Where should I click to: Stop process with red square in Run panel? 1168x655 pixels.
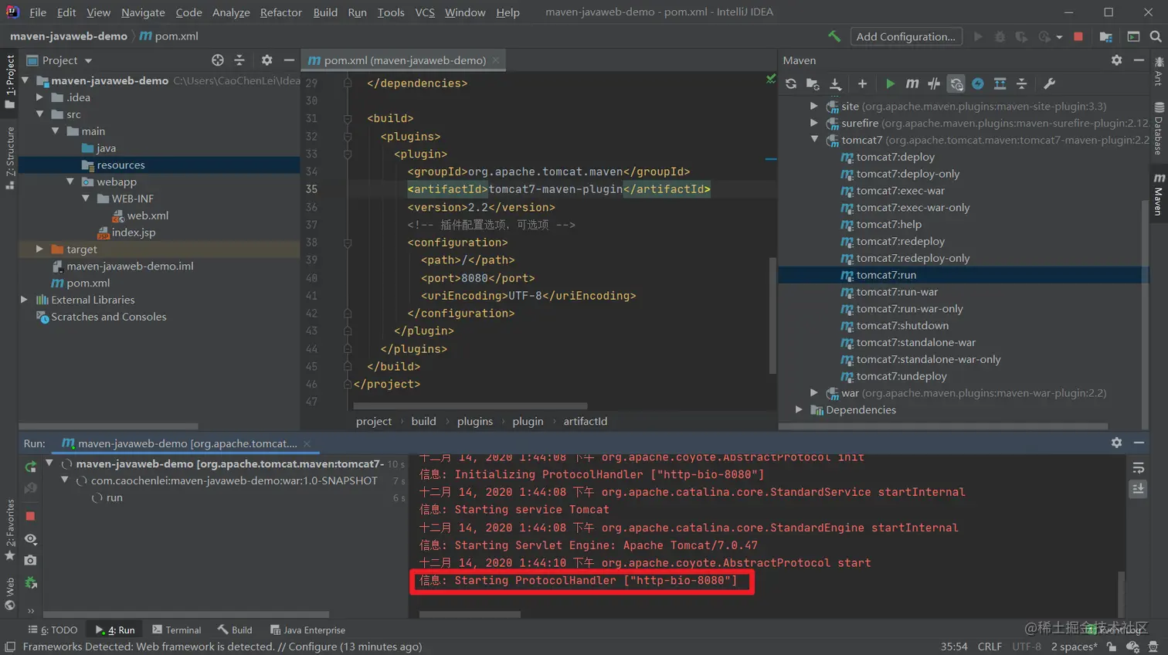(30, 516)
